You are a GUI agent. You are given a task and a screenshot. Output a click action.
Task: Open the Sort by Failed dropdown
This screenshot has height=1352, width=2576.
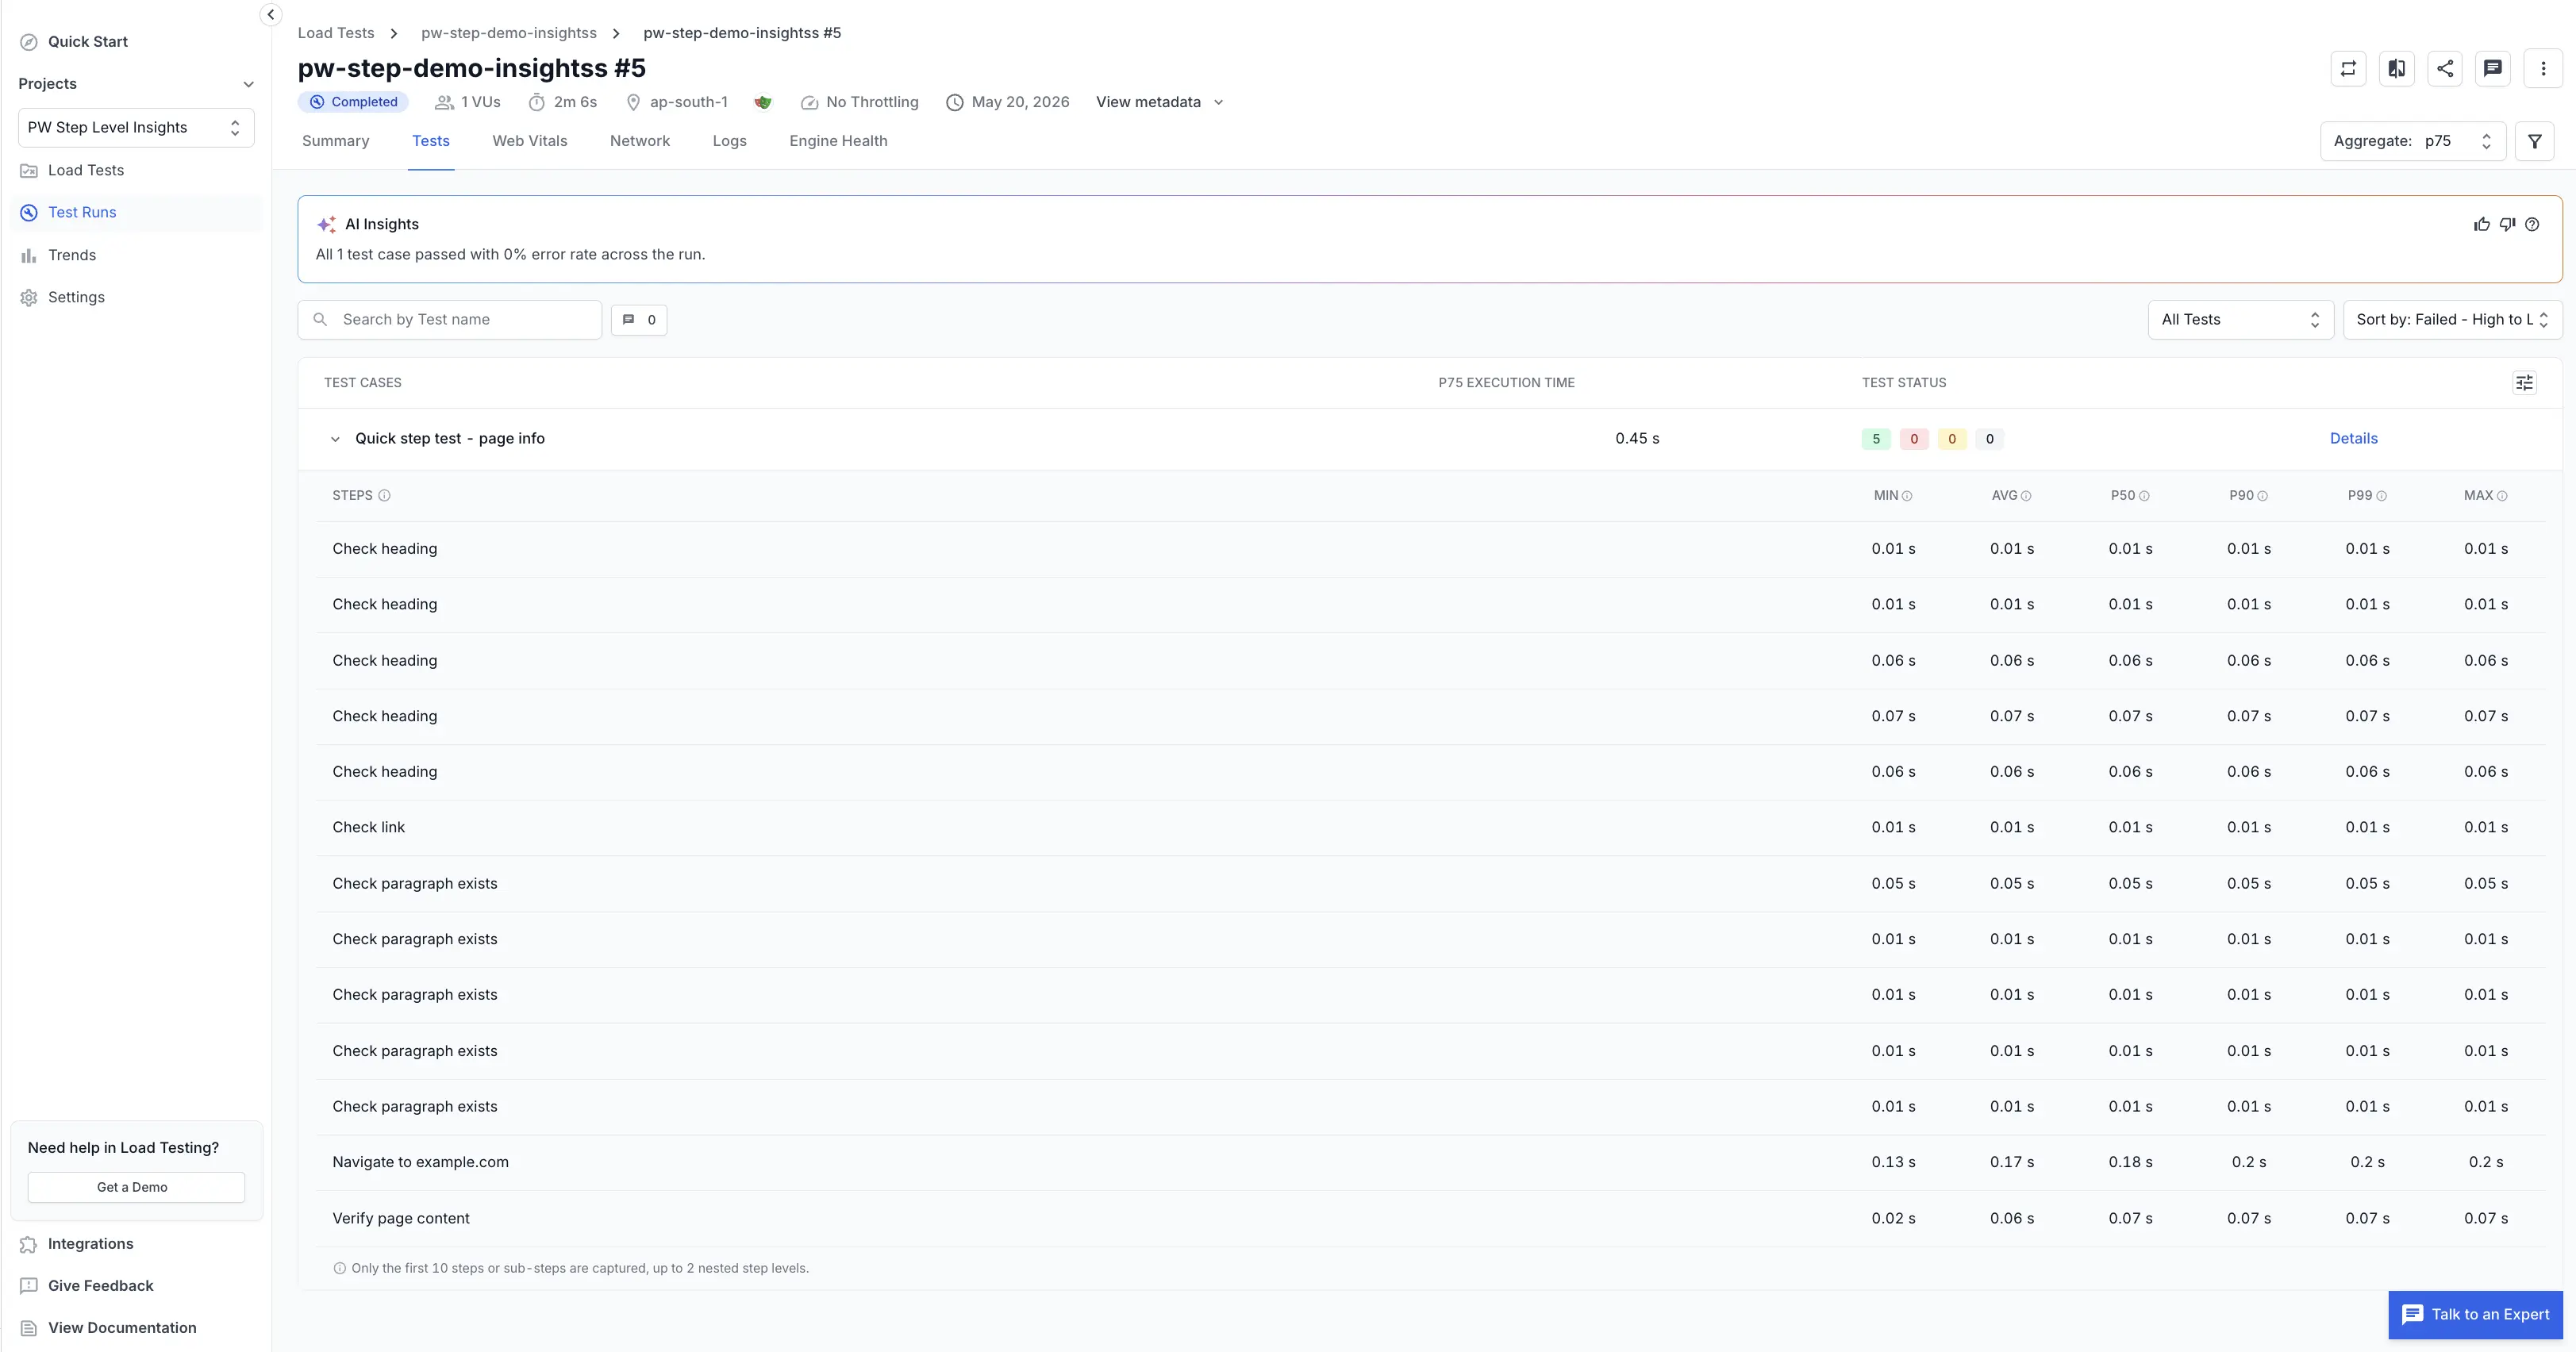[x=2452, y=320]
